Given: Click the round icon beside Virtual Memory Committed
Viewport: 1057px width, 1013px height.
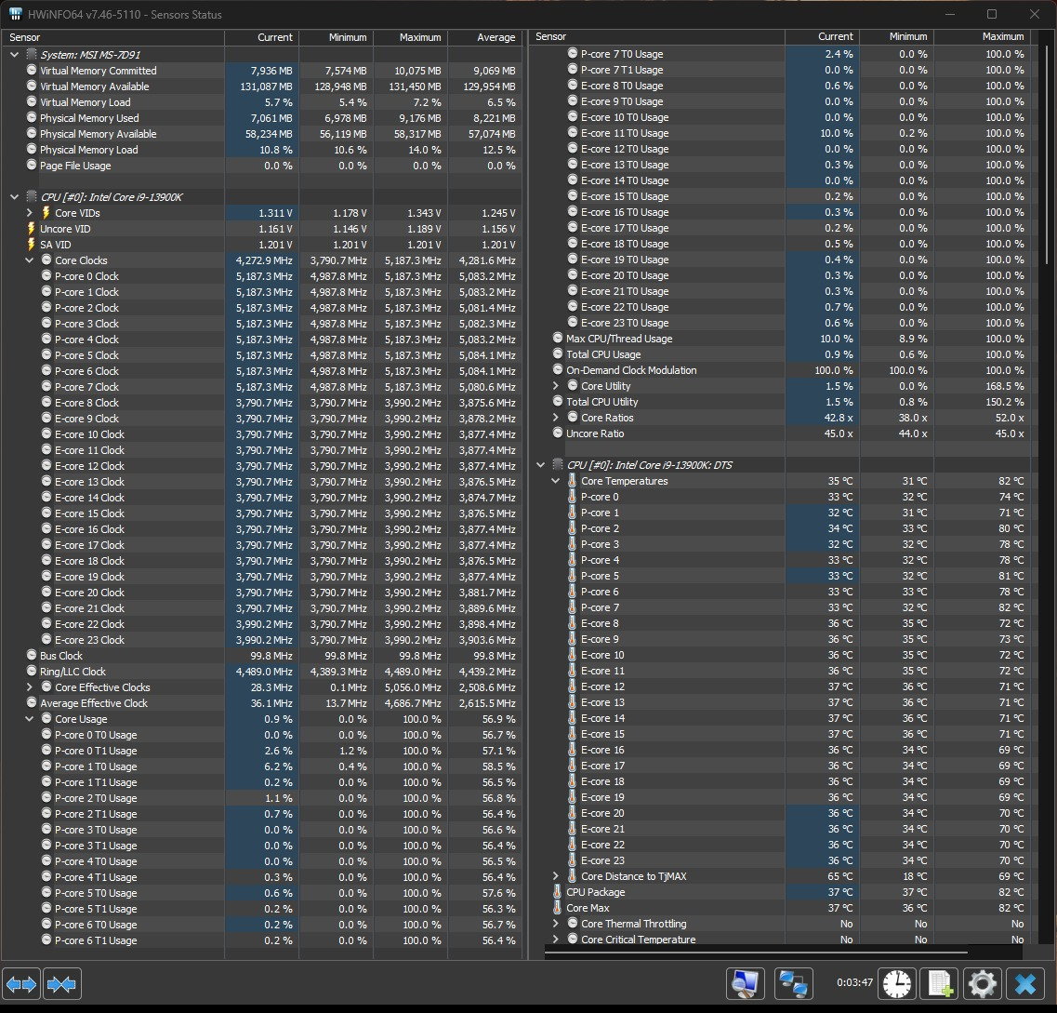Looking at the screenshot, I should (x=32, y=70).
